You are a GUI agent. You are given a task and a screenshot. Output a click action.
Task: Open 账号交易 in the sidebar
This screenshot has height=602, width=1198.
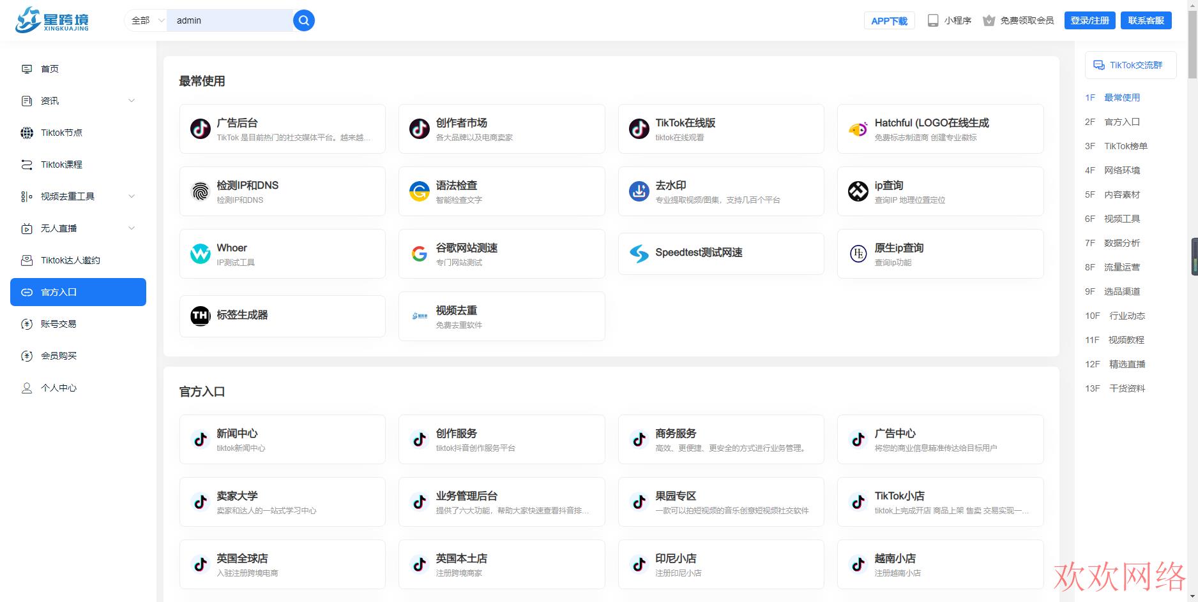tap(78, 324)
